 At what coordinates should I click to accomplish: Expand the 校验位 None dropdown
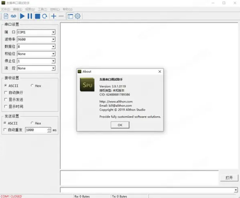click(x=53, y=54)
